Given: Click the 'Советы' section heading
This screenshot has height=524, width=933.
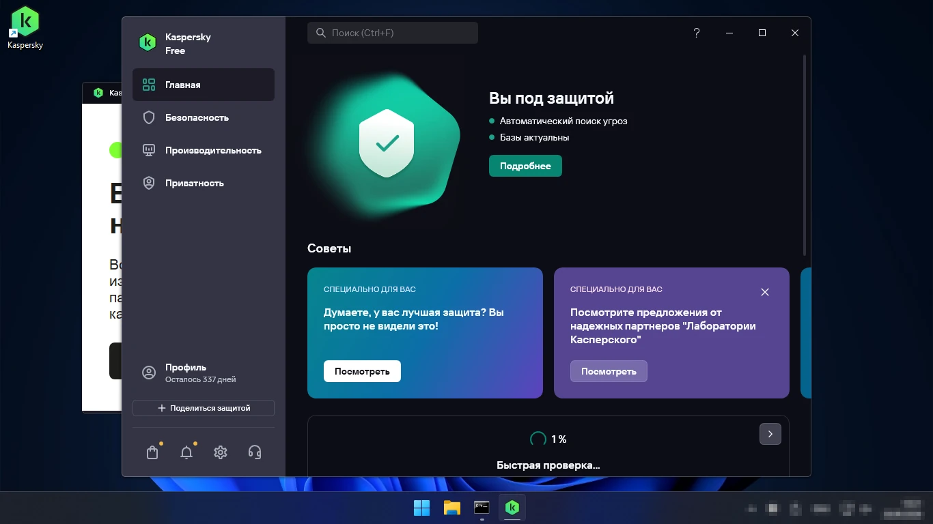Looking at the screenshot, I should (x=329, y=248).
